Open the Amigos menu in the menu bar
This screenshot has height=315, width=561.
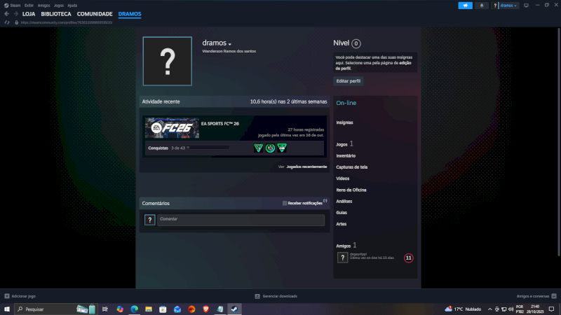(43, 6)
